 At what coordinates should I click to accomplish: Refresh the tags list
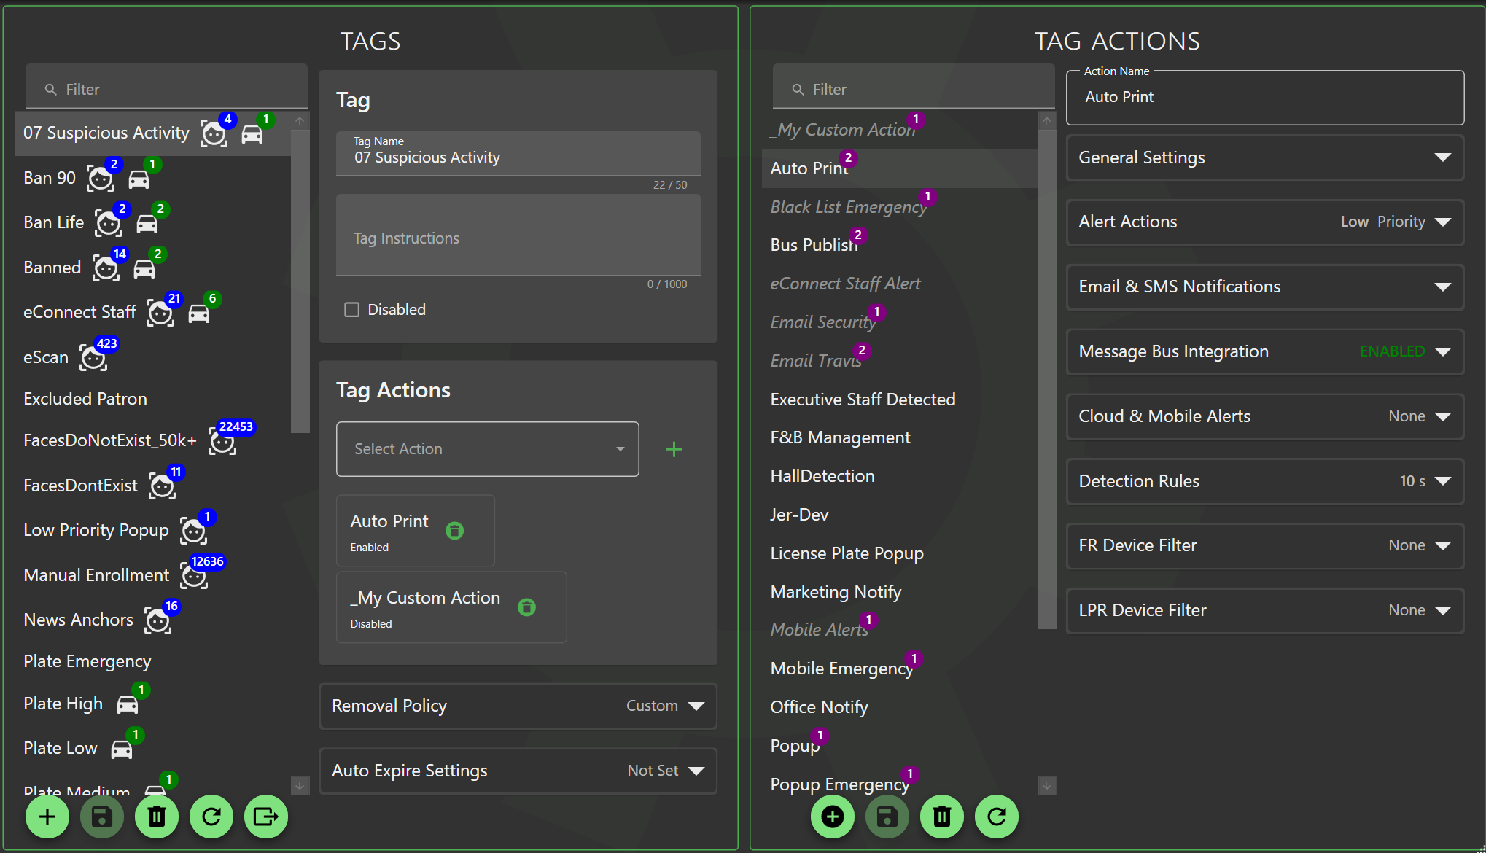[211, 817]
